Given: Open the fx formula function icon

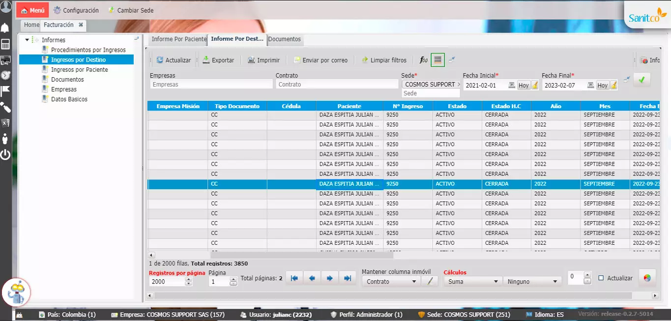Looking at the screenshot, I should 423,60.
